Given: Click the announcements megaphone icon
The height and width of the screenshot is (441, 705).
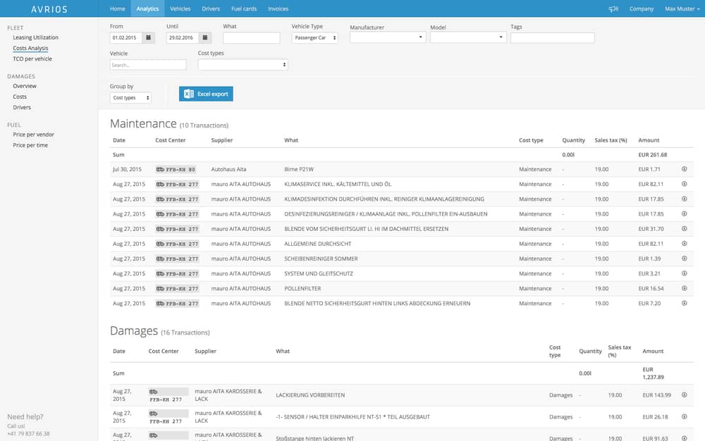Looking at the screenshot, I should coord(613,8).
